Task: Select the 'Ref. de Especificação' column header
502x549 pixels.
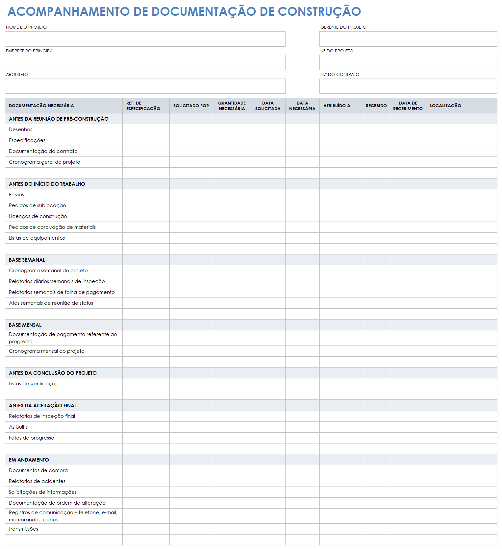Action: coord(146,106)
